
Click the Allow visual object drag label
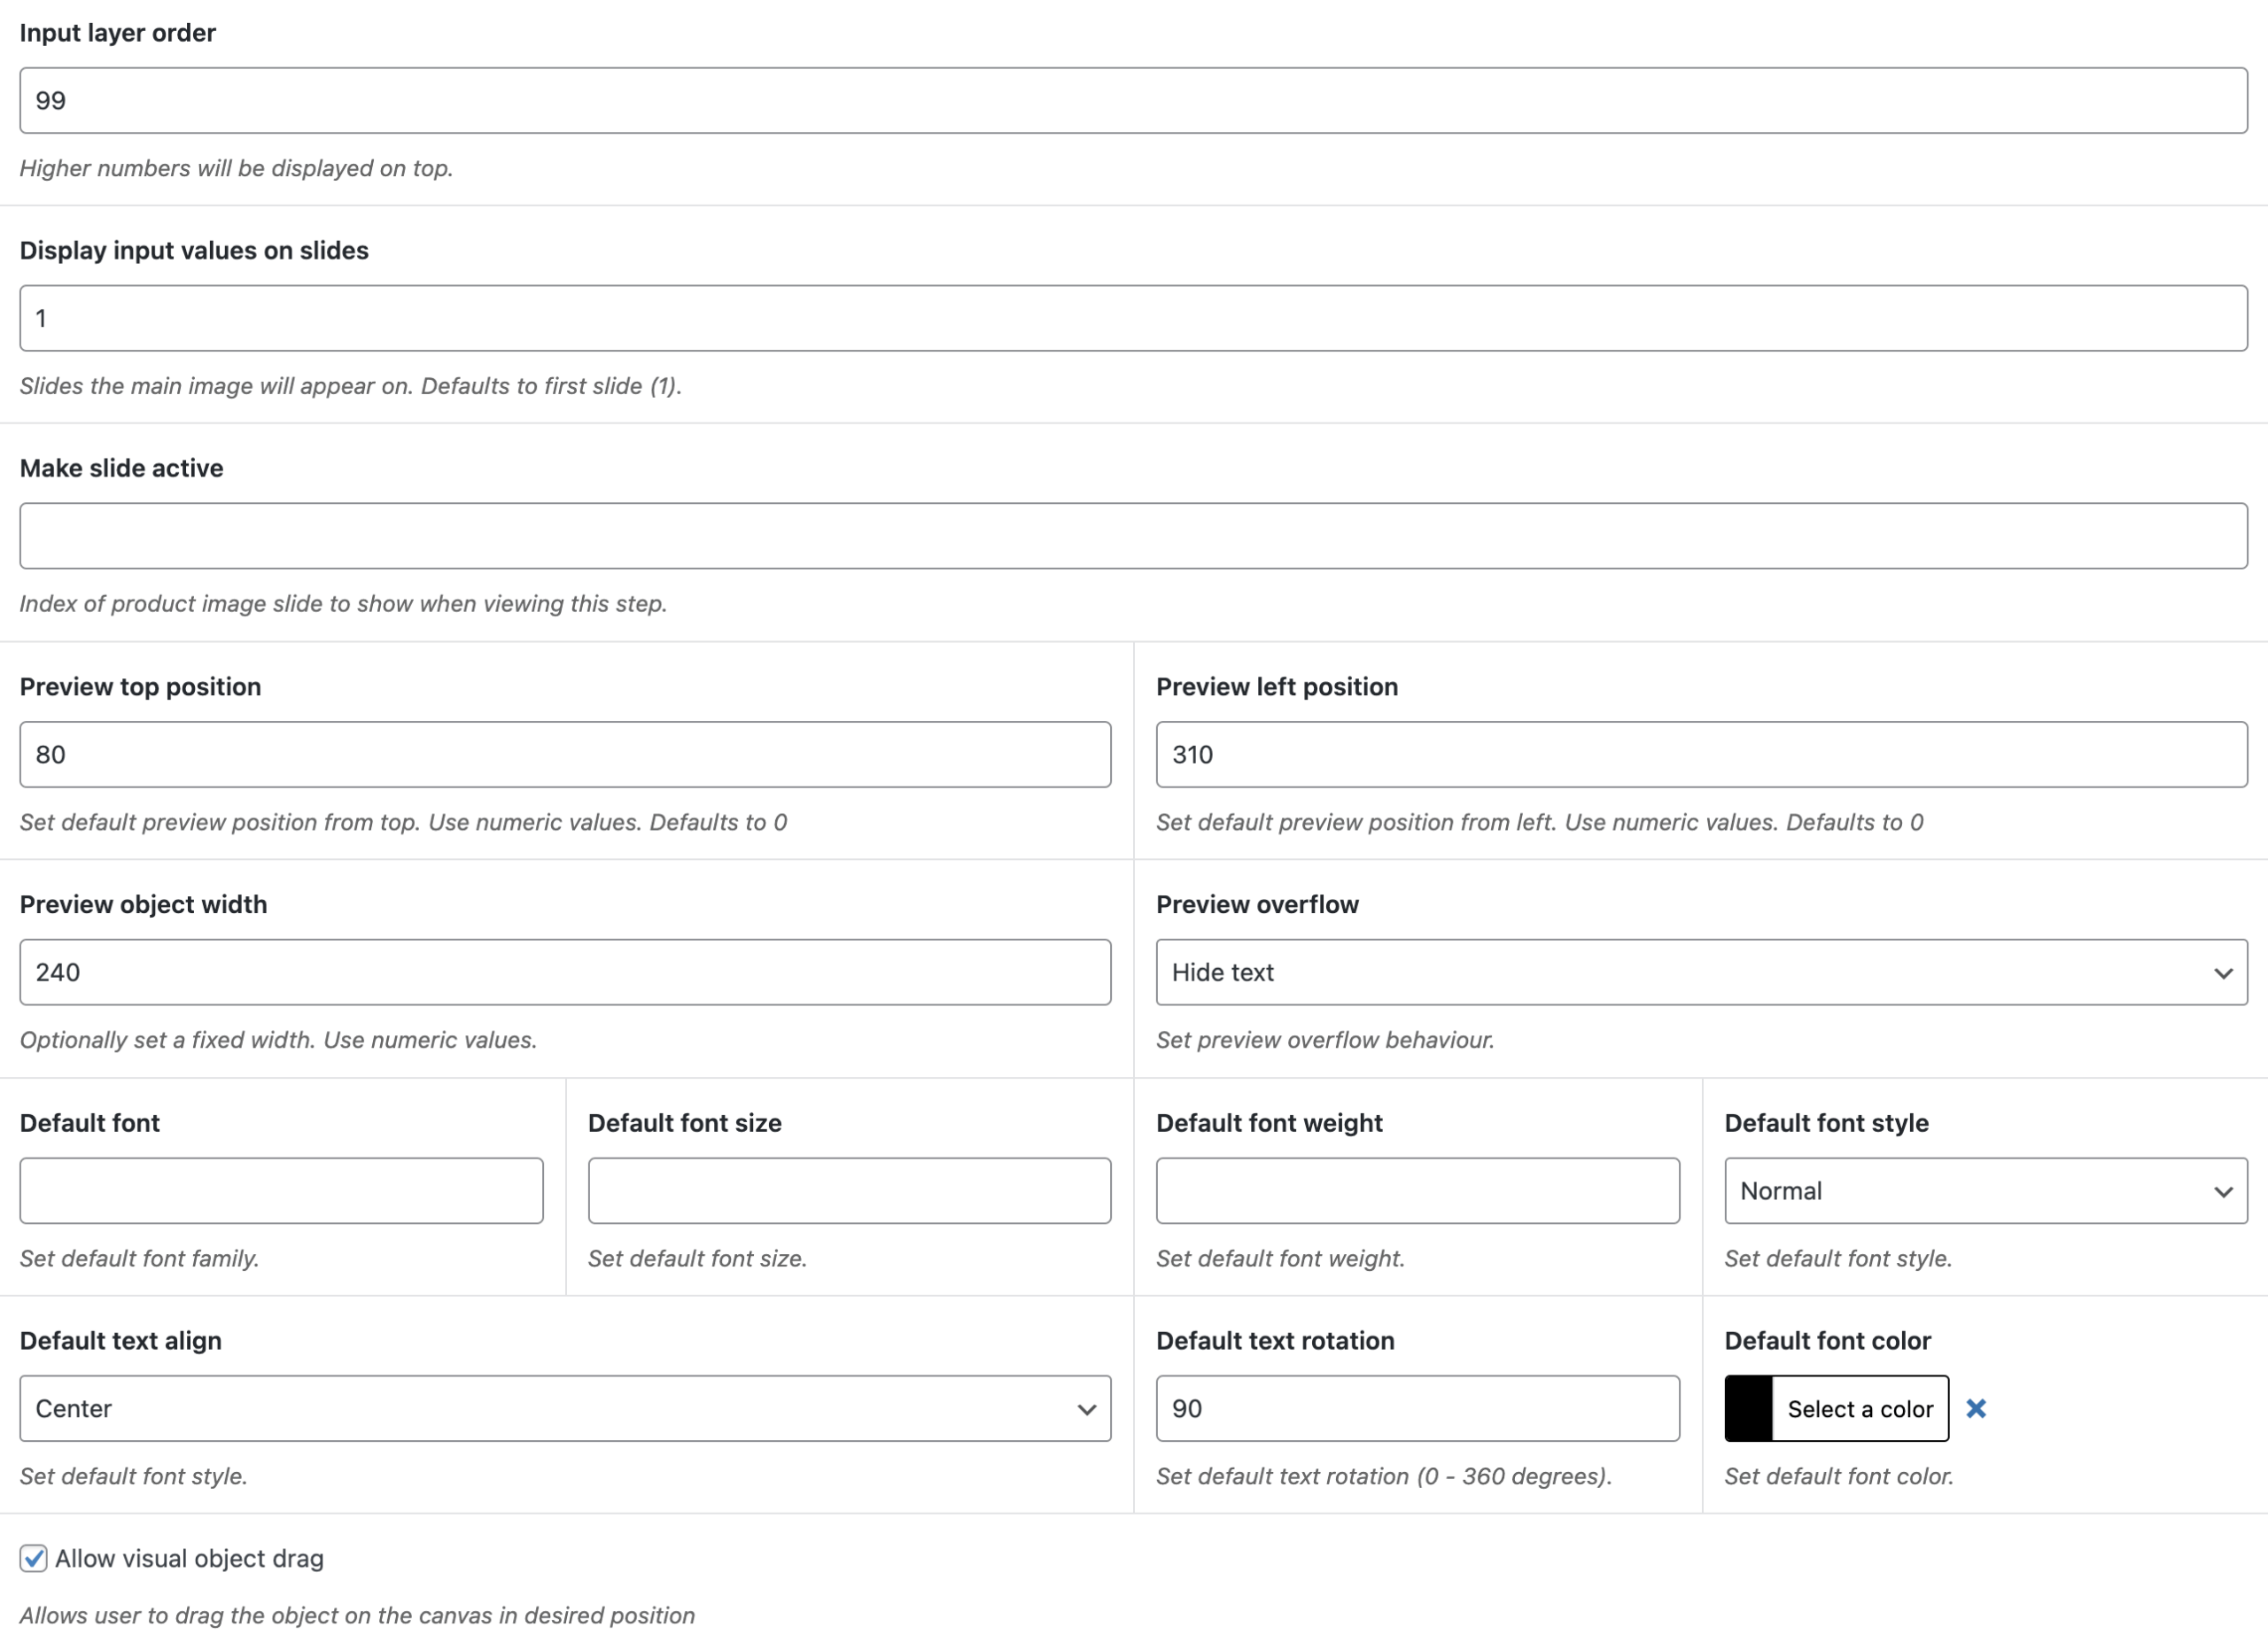point(189,1558)
